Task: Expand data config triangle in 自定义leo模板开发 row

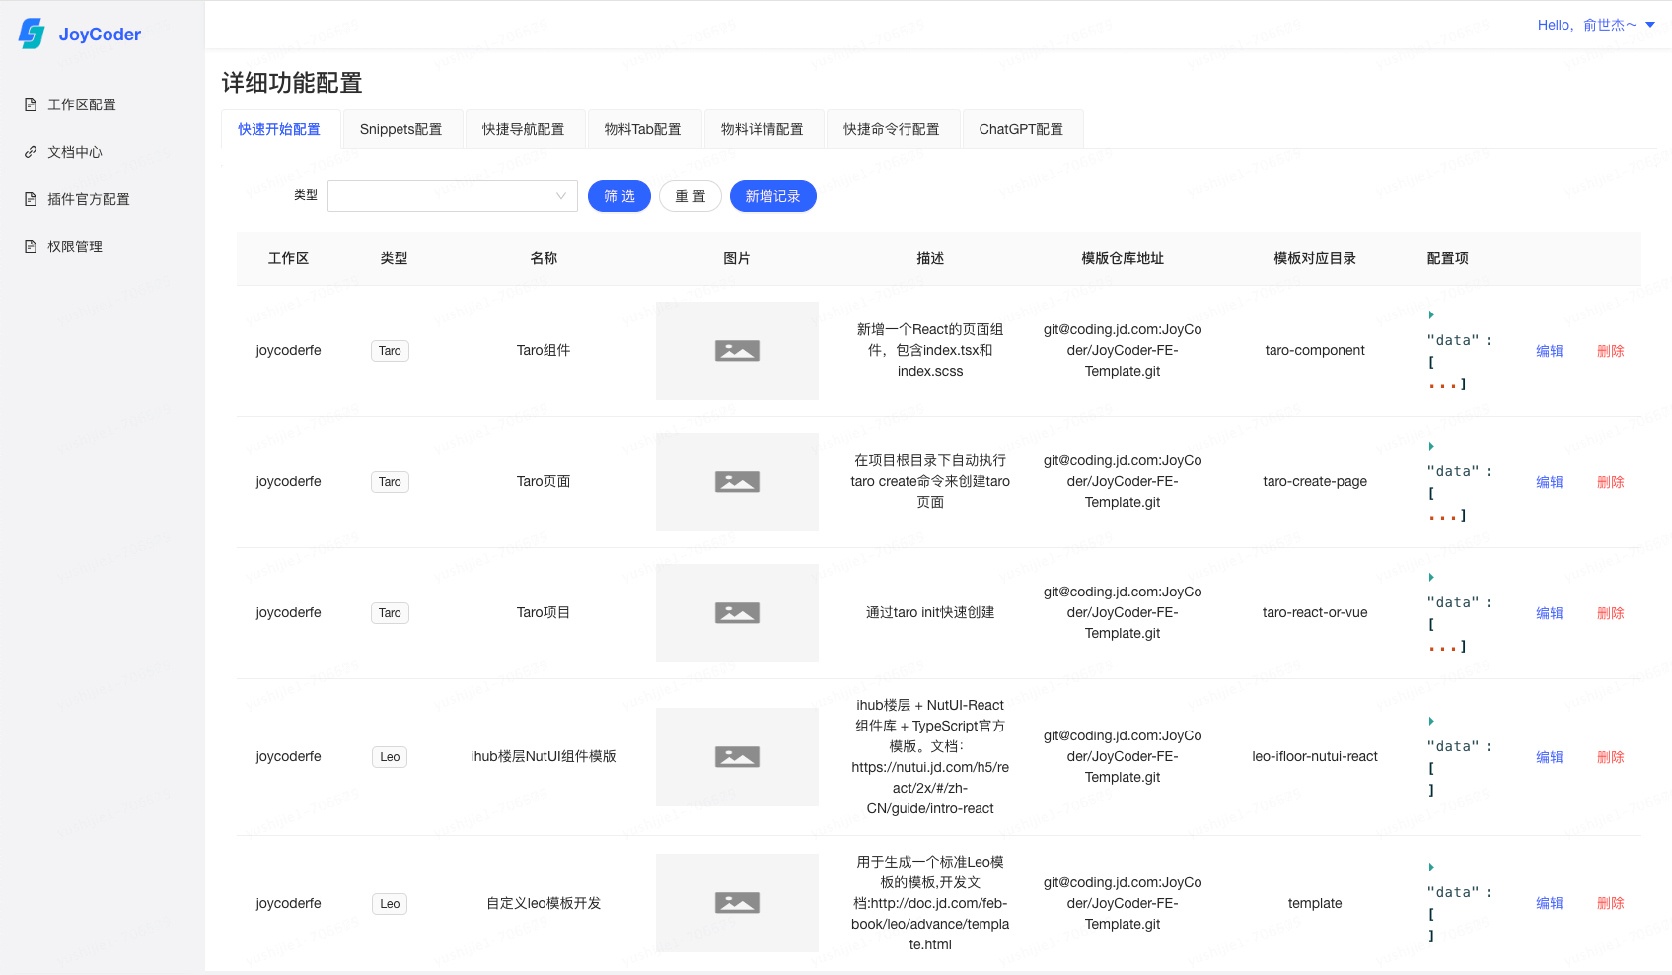Action: coord(1431,867)
